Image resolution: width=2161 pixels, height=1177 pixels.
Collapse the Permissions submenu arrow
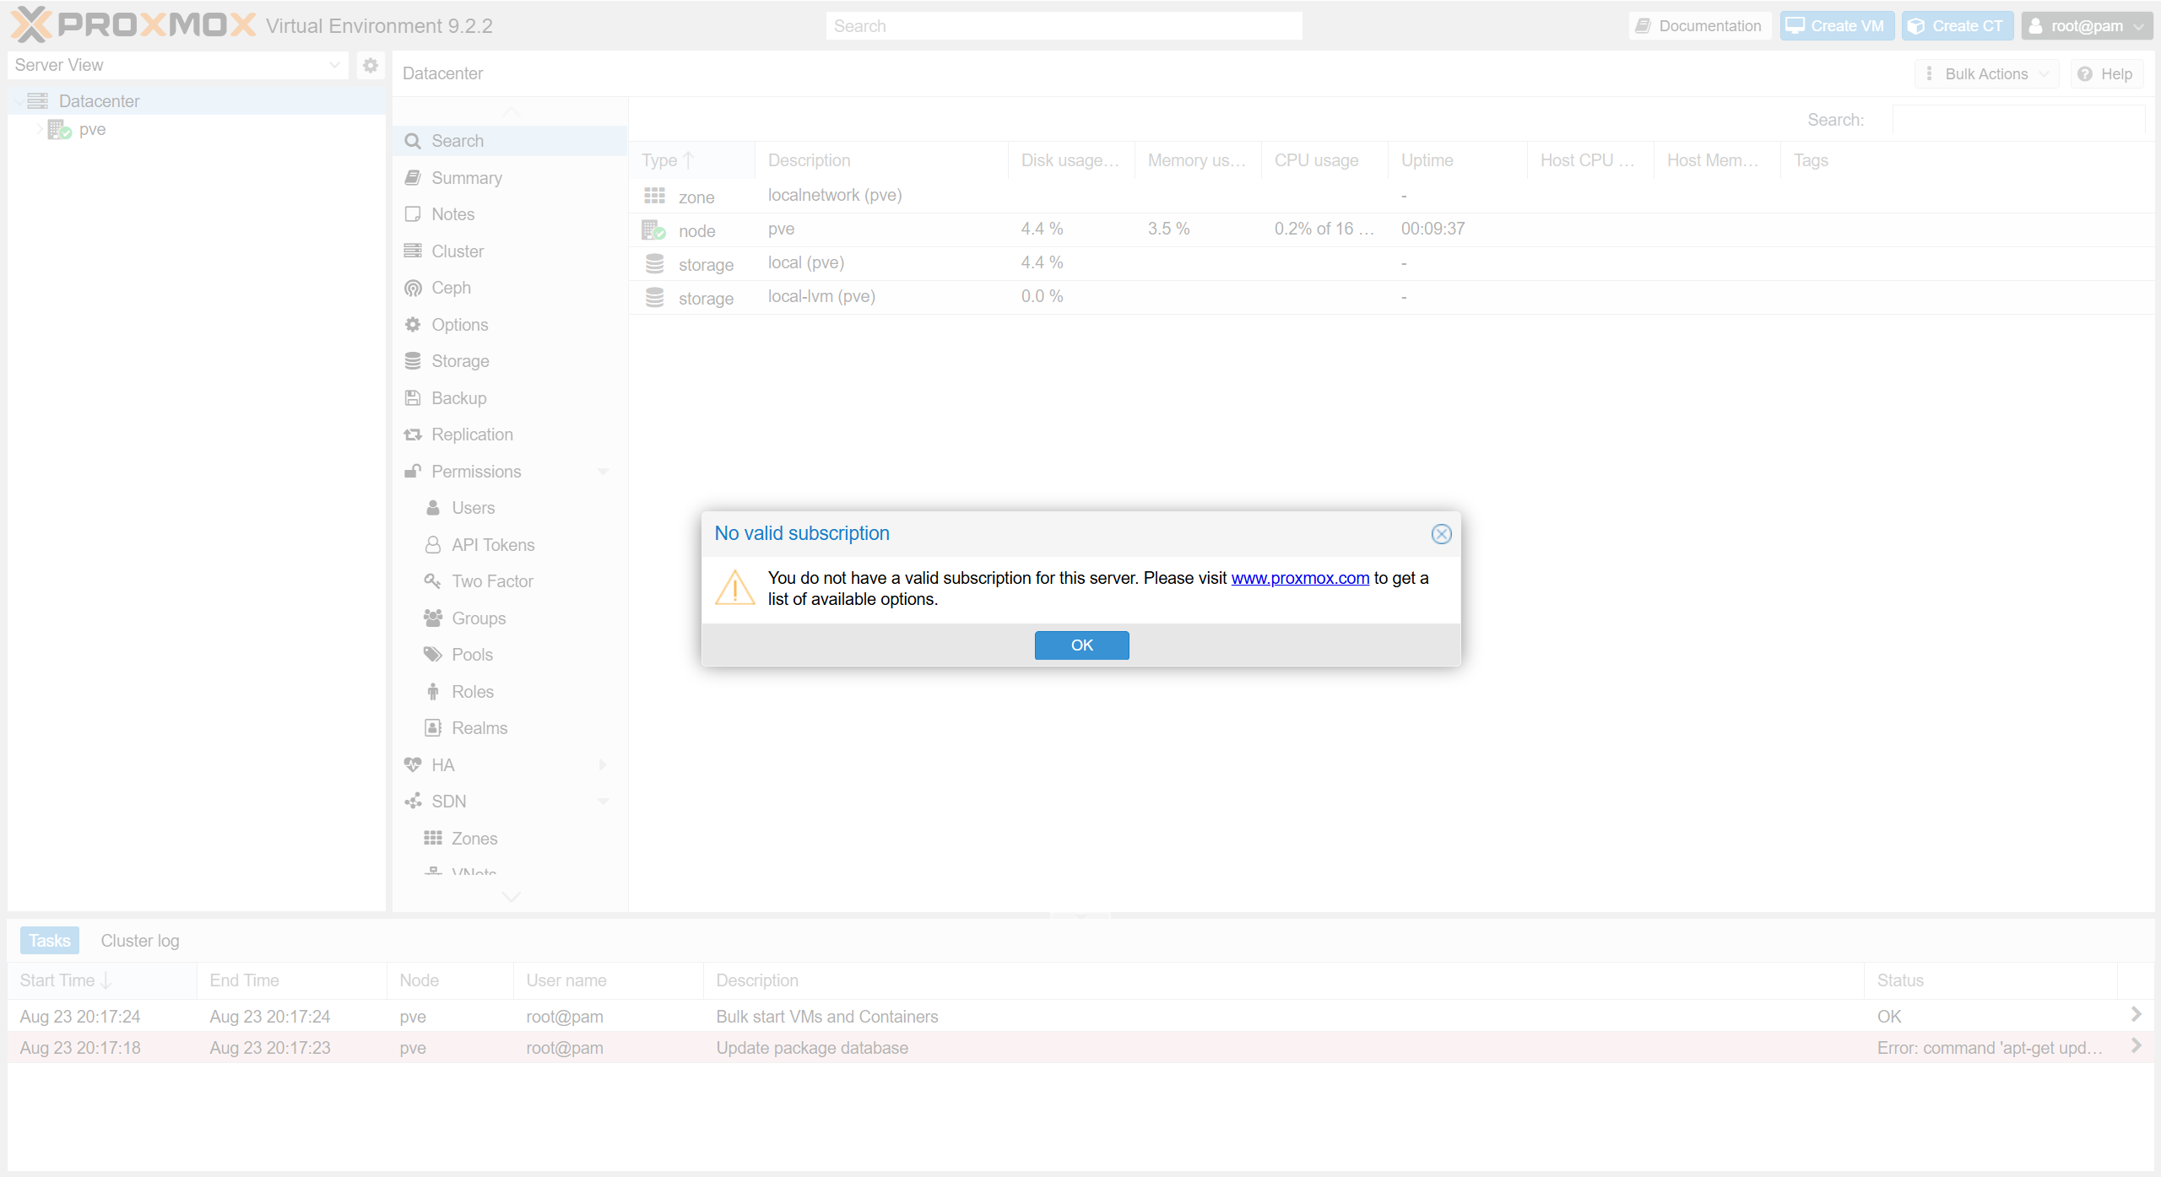(603, 472)
